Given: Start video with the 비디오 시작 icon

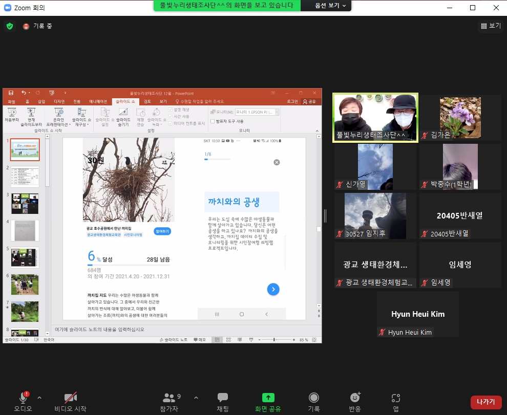Looking at the screenshot, I should pyautogui.click(x=71, y=398).
